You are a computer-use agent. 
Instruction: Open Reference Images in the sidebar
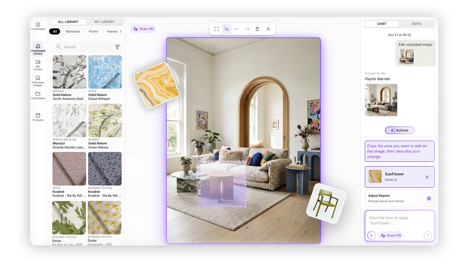(38, 81)
